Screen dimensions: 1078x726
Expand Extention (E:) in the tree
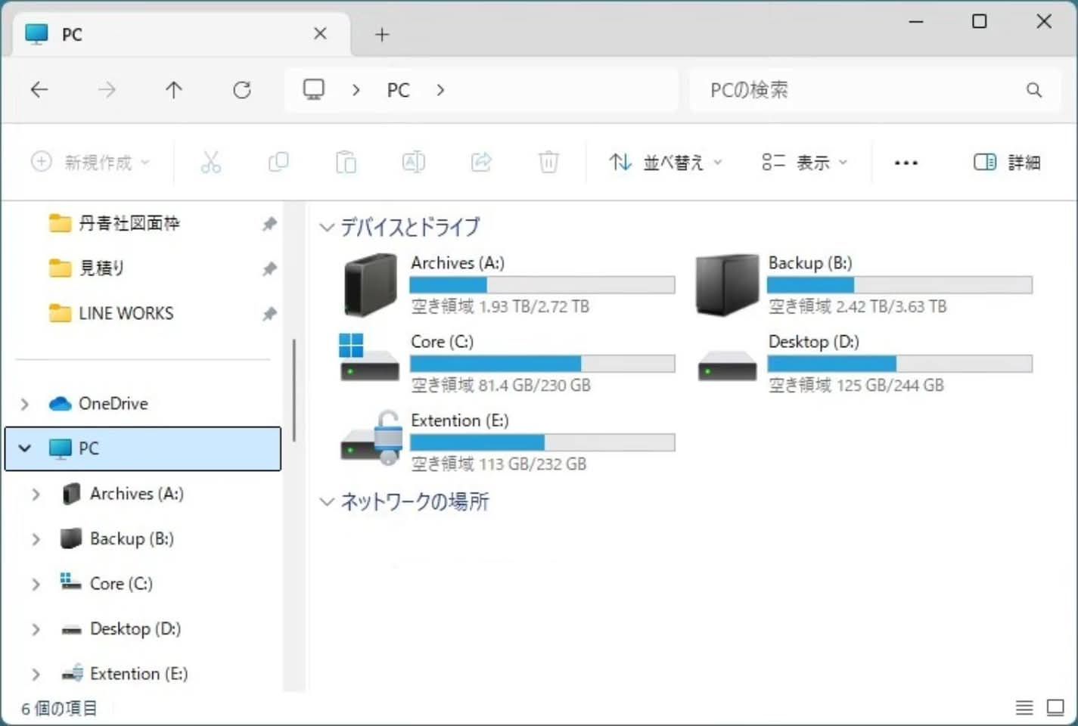(36, 674)
